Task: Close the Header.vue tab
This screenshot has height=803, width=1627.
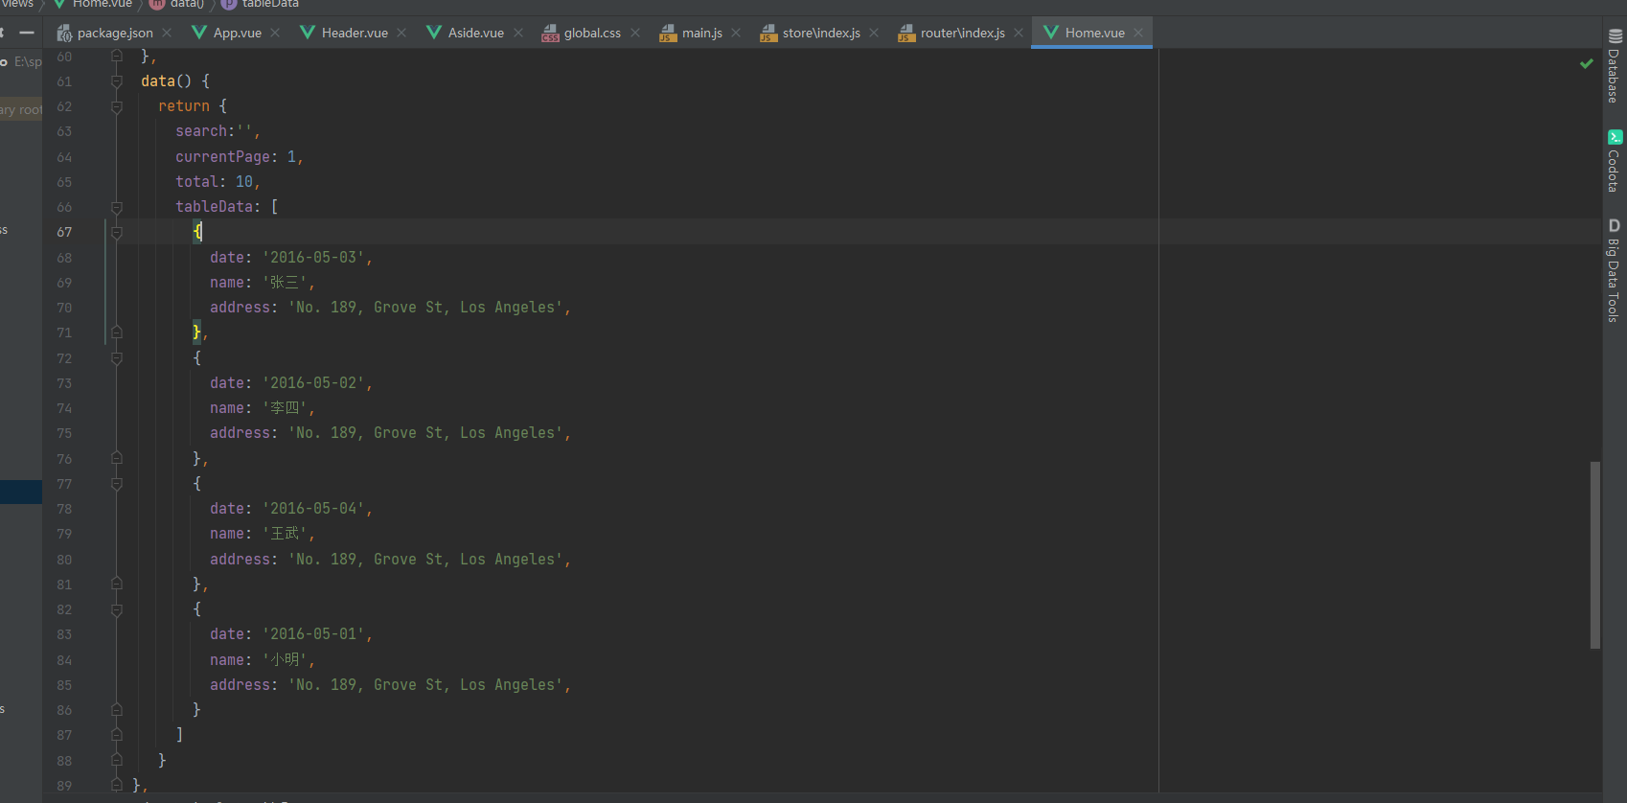Action: coord(401,33)
